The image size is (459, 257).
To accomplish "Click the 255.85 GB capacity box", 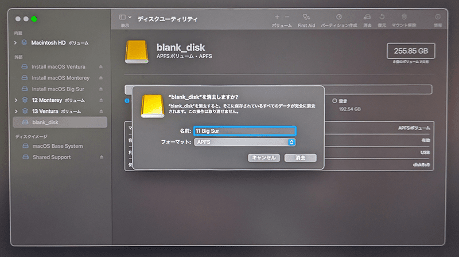I will point(411,51).
